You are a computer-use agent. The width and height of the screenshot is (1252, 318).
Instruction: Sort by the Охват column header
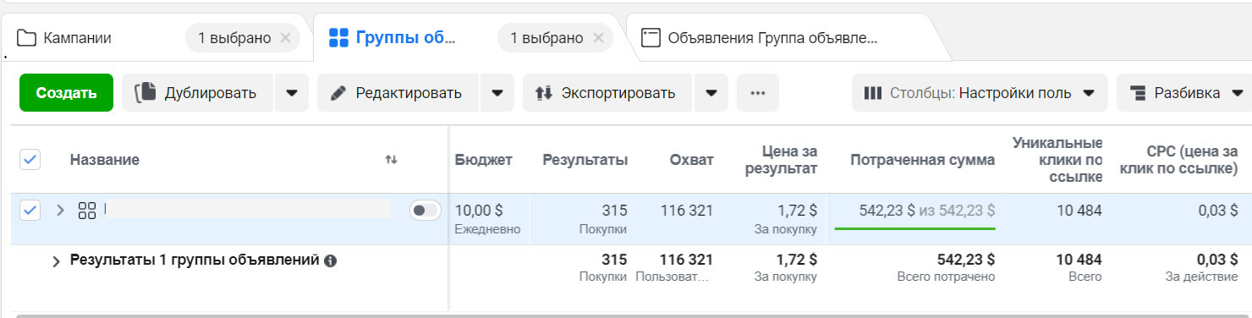coord(691,160)
